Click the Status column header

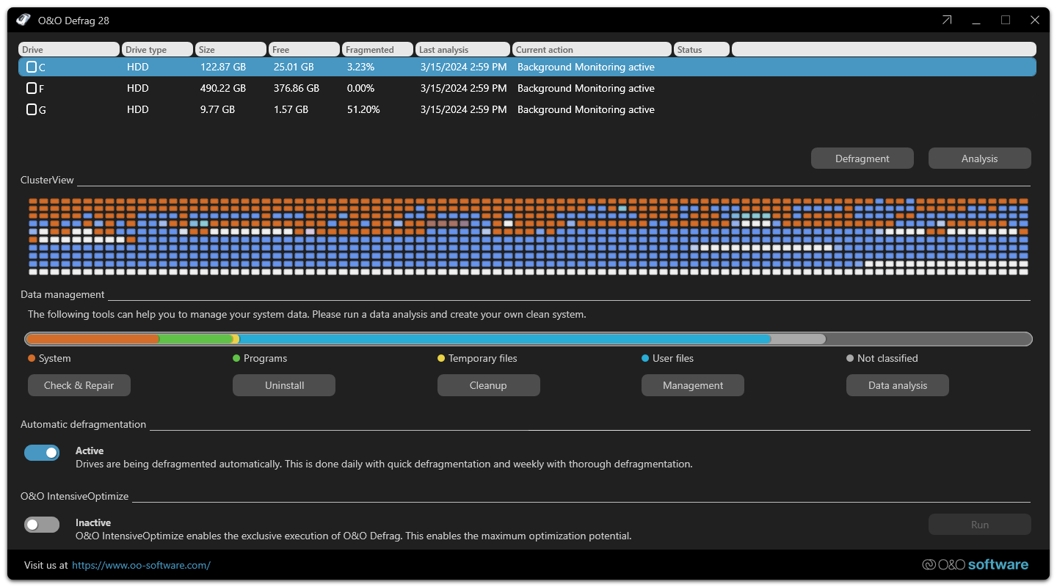point(702,49)
